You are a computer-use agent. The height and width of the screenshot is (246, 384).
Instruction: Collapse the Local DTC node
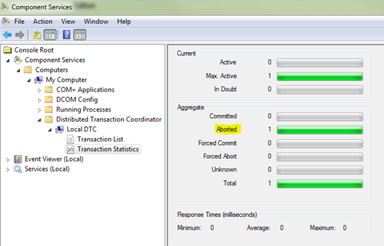click(50, 130)
